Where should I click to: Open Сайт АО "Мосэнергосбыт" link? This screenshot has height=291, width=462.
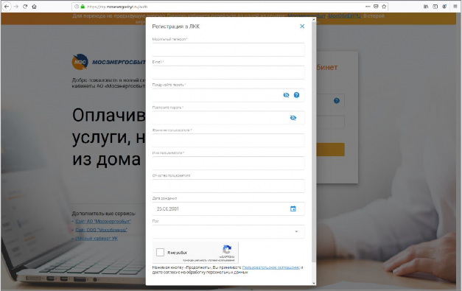point(103,222)
